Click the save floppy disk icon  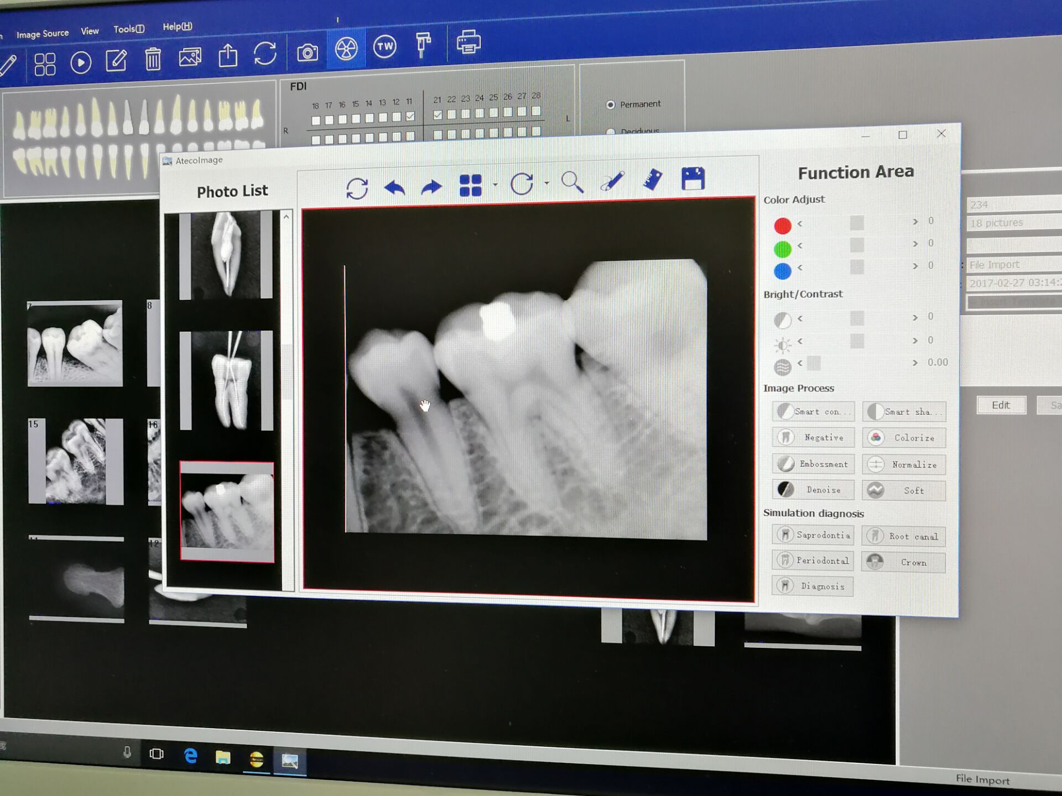tap(693, 179)
